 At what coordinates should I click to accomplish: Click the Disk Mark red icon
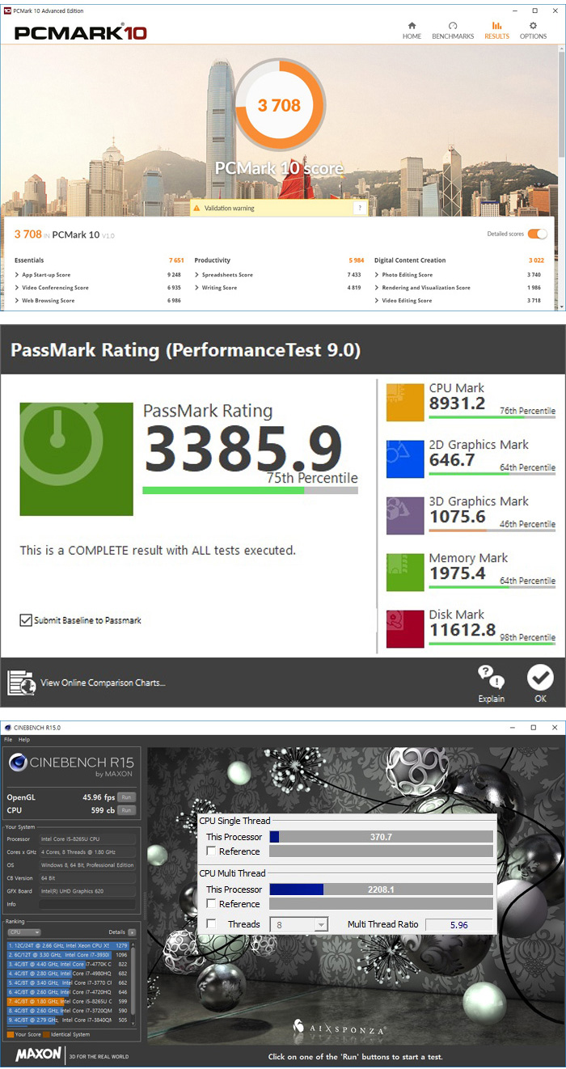pyautogui.click(x=405, y=628)
